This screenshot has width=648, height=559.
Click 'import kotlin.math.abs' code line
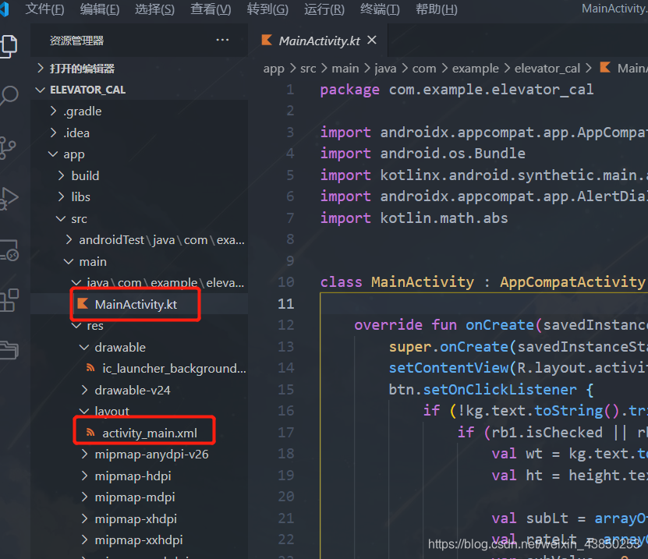coord(414,218)
